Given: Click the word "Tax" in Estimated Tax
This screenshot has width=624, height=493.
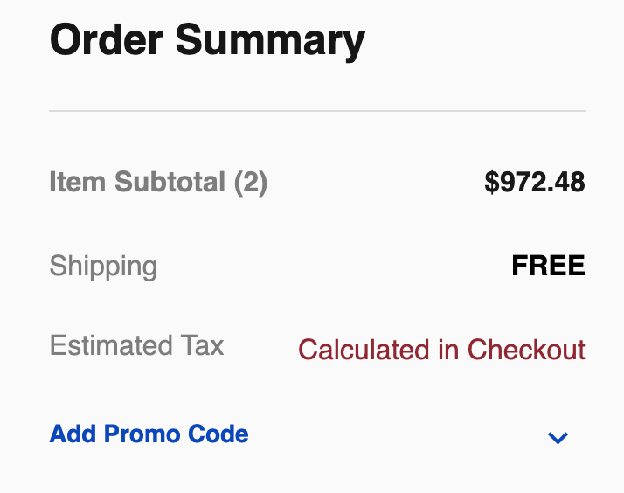Looking at the screenshot, I should (203, 345).
